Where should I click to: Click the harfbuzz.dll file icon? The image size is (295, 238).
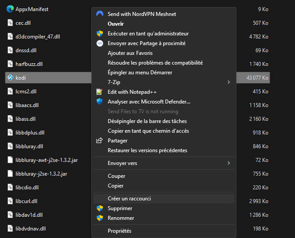10,64
